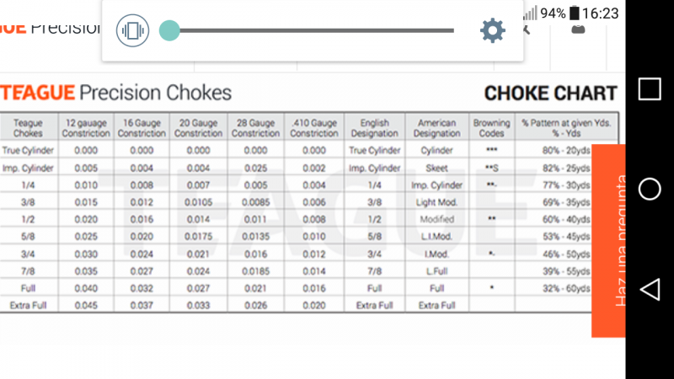Tap the 'CHOKE CHART' heading

tap(550, 93)
